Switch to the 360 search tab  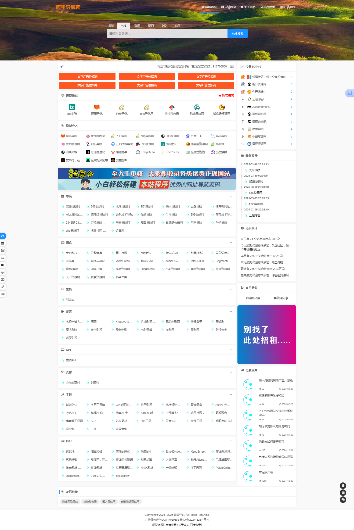point(164,26)
